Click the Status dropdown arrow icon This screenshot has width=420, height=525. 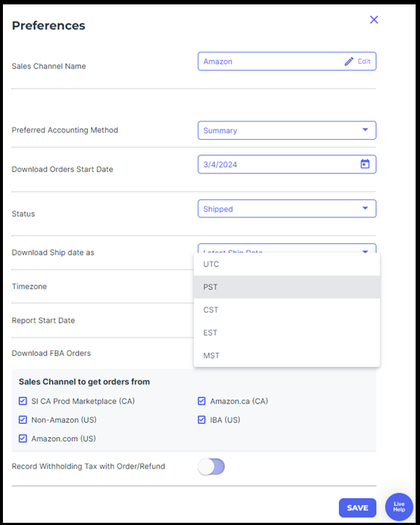(365, 208)
